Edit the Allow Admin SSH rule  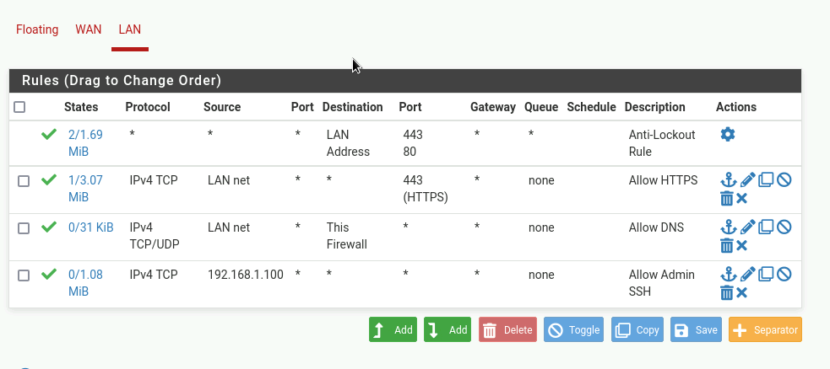[747, 275]
